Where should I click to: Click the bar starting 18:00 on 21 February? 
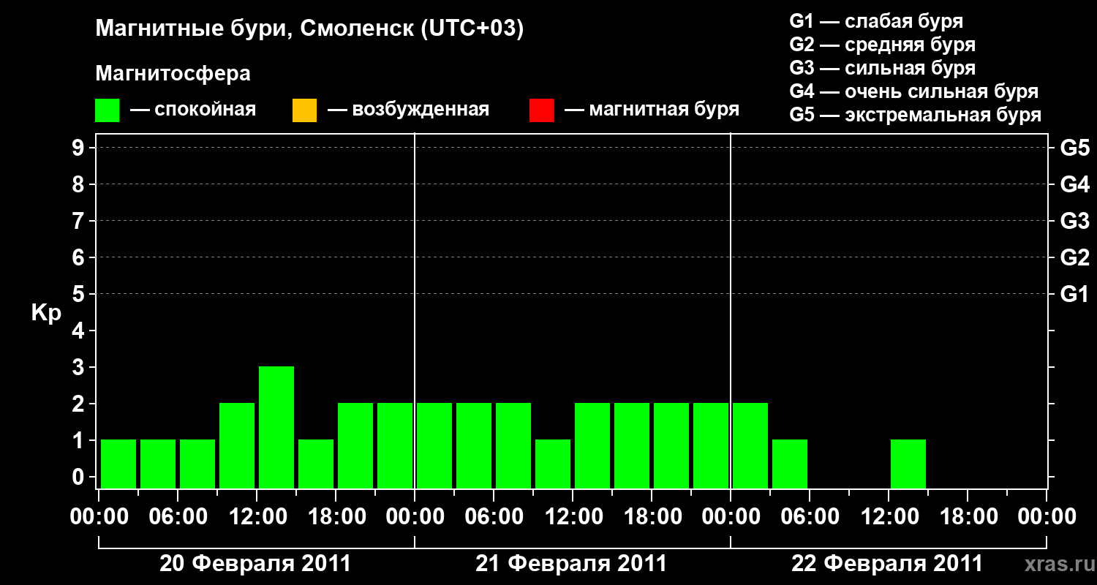[x=671, y=445]
